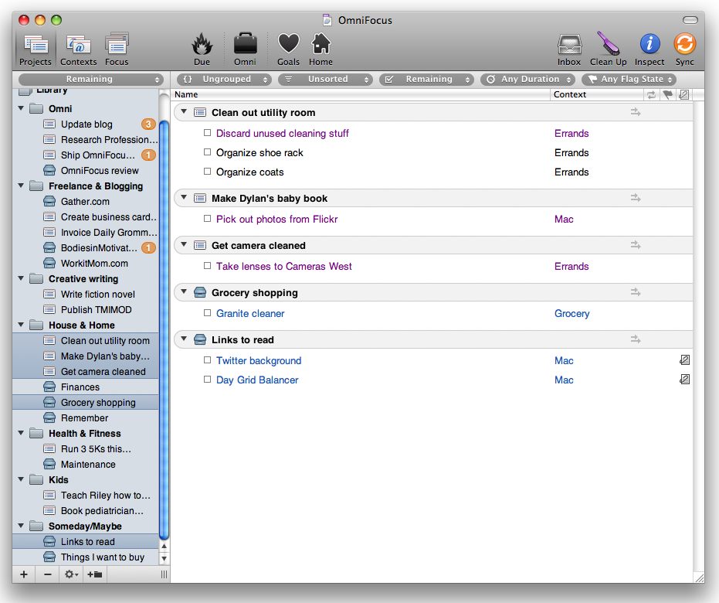
Task: Complete Take lenses to Cameras West
Action: tap(207, 266)
